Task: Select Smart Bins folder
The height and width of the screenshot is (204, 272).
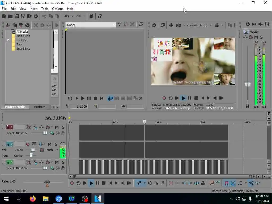Action: (23, 49)
